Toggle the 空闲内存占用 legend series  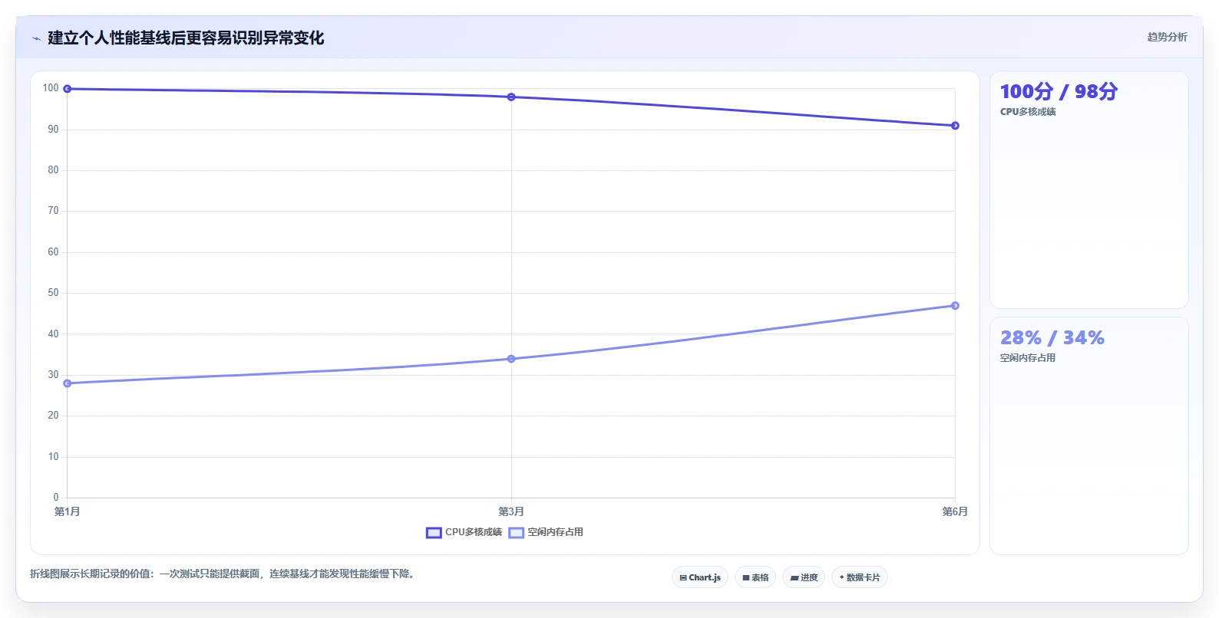coord(546,532)
